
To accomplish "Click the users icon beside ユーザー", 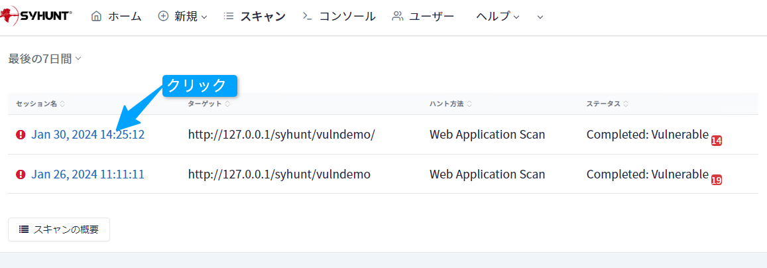I will tap(398, 16).
